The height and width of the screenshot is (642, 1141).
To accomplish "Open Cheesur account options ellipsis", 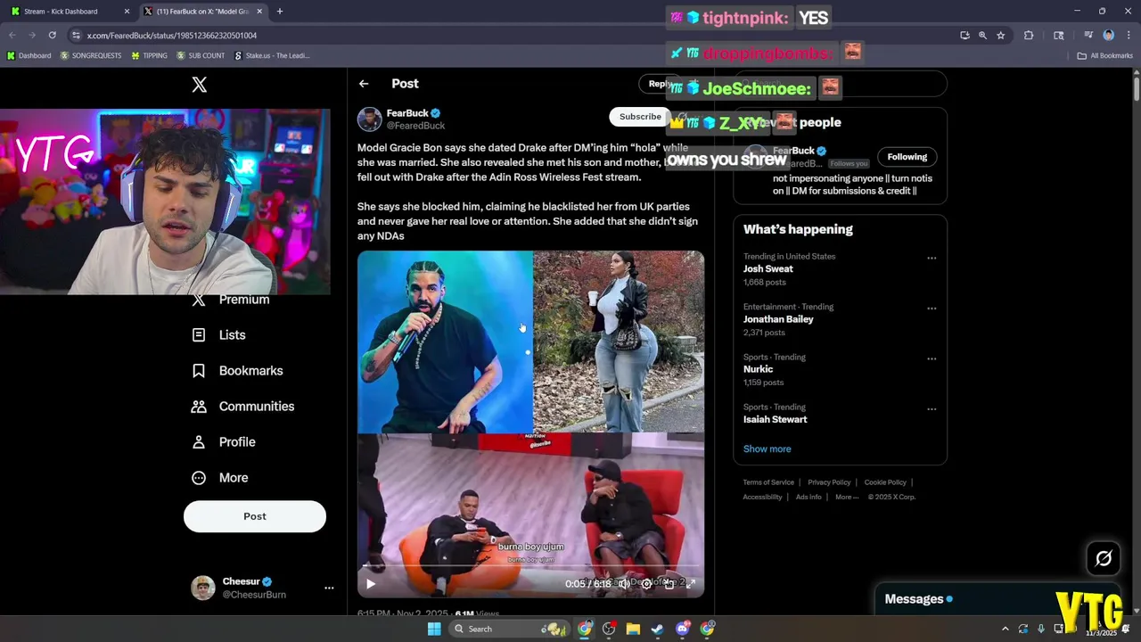I will coord(329,588).
